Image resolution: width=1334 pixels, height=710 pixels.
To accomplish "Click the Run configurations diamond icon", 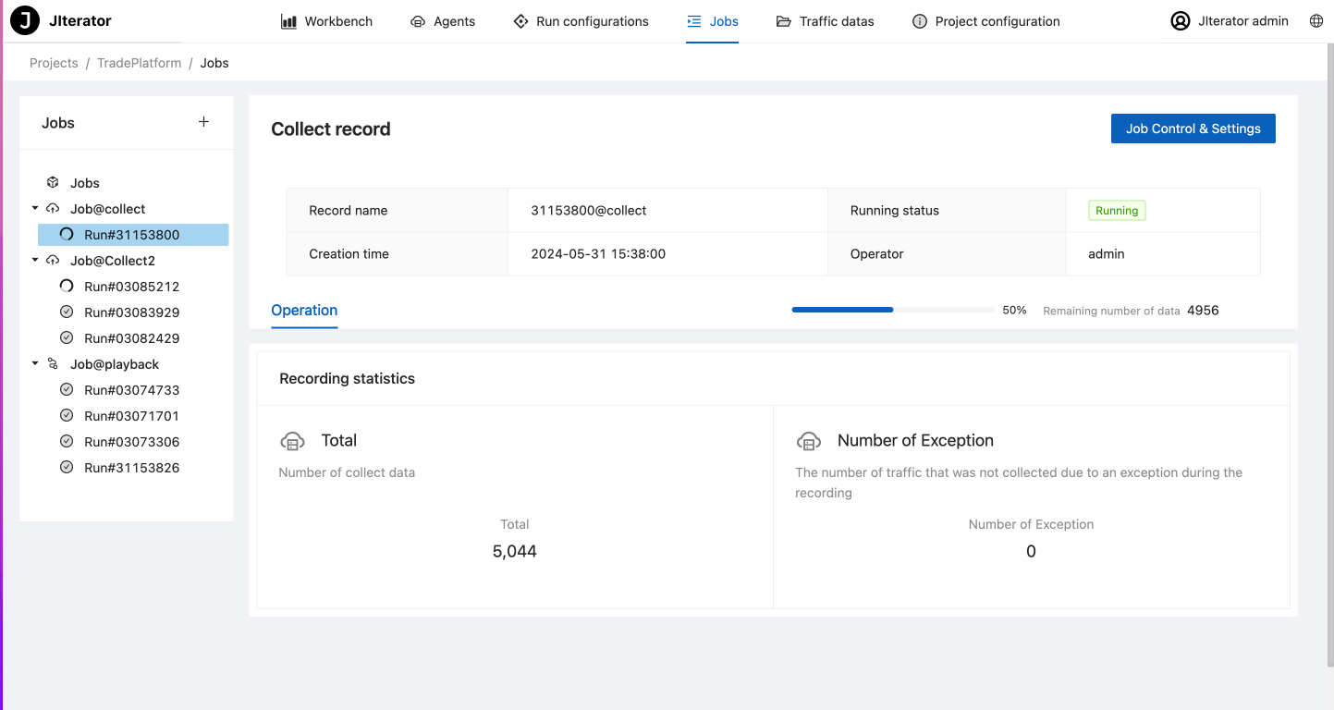I will [520, 21].
